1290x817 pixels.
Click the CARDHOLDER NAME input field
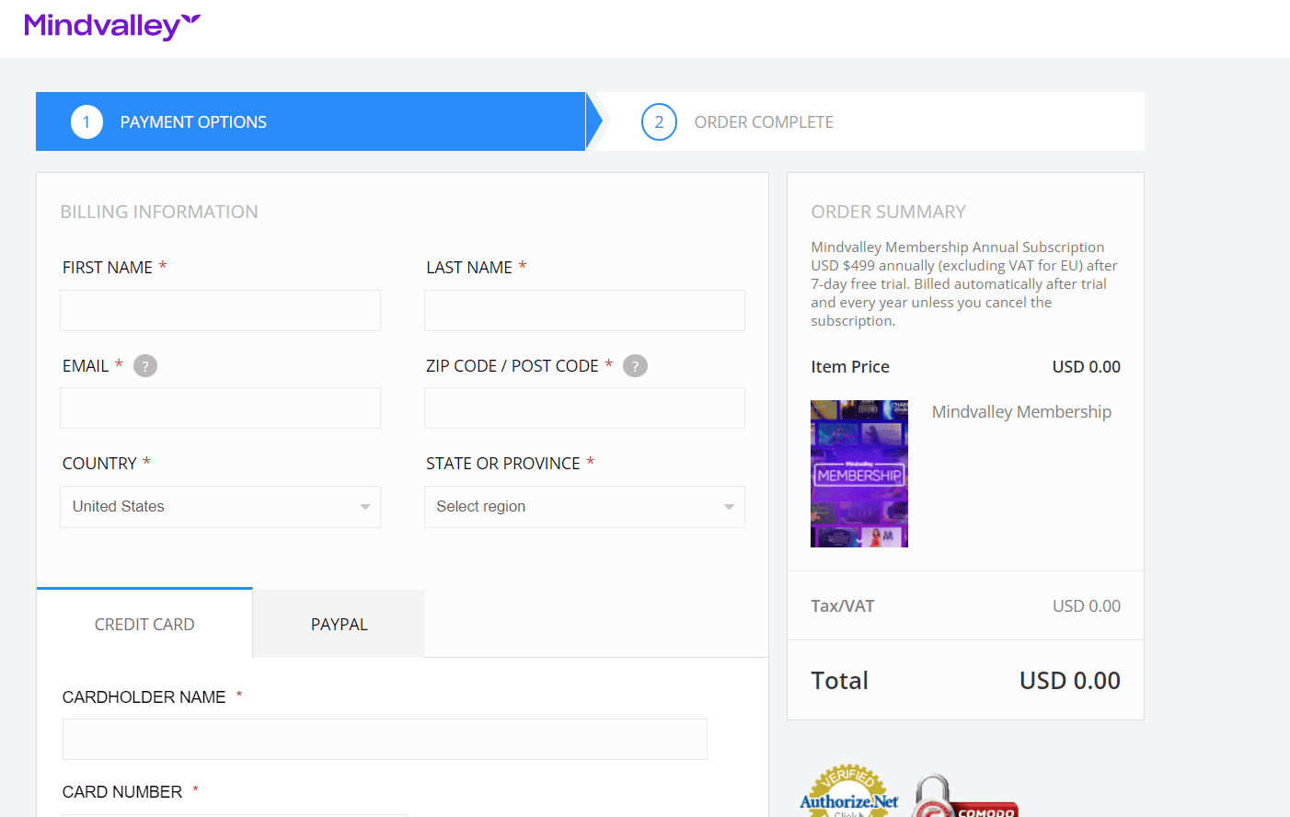(384, 739)
